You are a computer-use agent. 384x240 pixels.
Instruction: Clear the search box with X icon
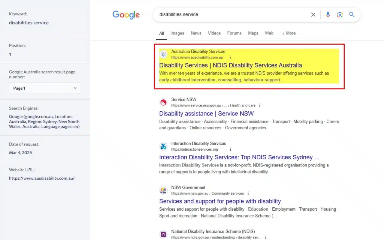click(313, 15)
